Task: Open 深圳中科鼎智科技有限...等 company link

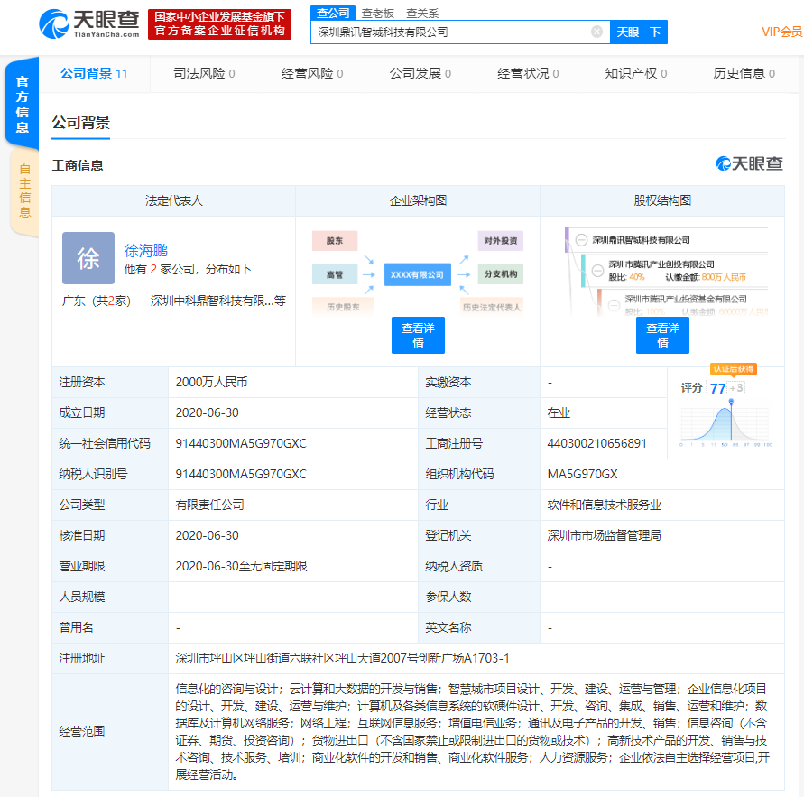Action: click(x=218, y=301)
